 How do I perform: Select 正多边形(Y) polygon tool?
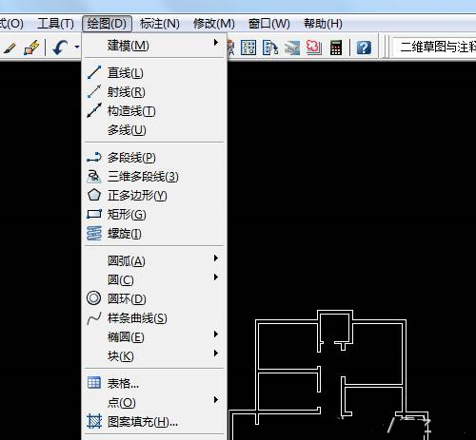[x=154, y=196]
